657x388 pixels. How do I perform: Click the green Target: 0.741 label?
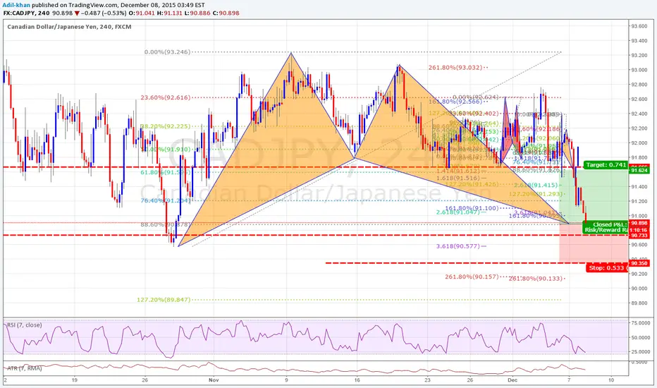tap(605, 165)
